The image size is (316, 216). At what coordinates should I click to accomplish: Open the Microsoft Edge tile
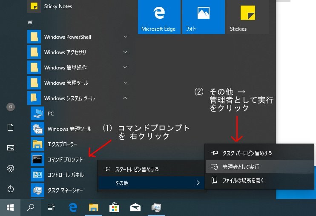pos(159,17)
